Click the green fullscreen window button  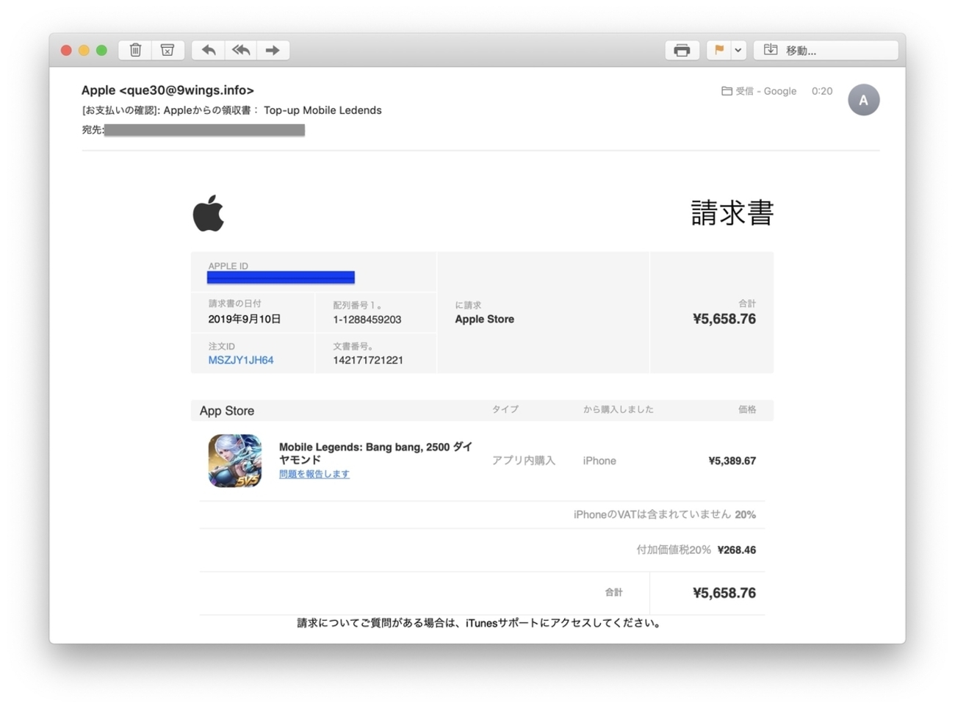point(101,50)
